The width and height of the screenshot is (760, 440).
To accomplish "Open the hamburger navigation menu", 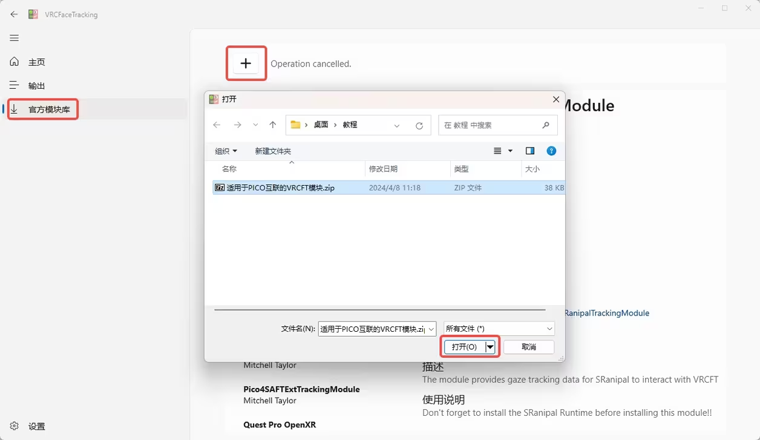I will coord(14,38).
